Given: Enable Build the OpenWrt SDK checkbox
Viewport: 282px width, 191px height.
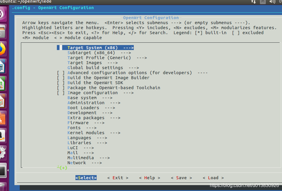Looking at the screenshot, I should [x=61, y=83].
